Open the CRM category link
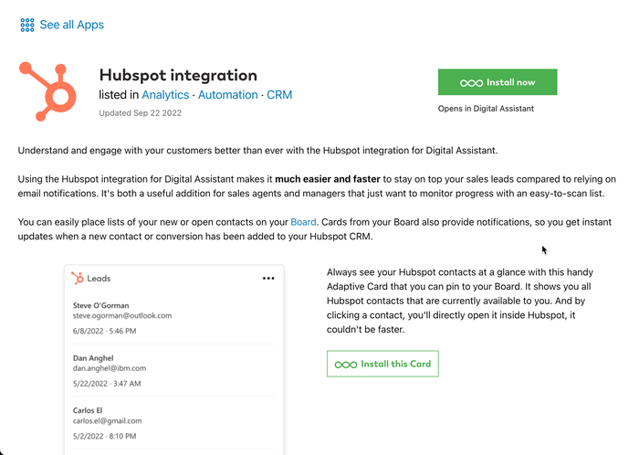The height and width of the screenshot is (455, 639). 279,95
